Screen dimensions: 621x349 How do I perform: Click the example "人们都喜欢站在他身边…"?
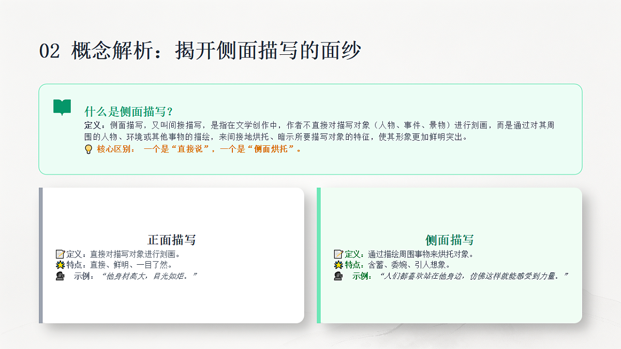[474, 276]
